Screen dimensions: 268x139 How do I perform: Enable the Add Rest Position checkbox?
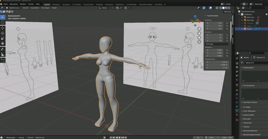[x=242, y=102]
